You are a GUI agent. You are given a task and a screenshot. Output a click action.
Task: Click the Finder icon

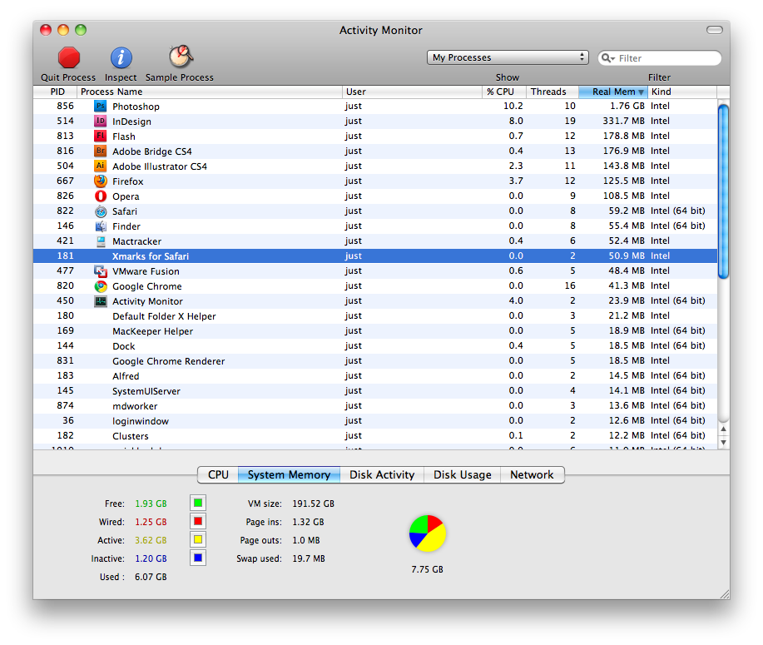pos(100,226)
